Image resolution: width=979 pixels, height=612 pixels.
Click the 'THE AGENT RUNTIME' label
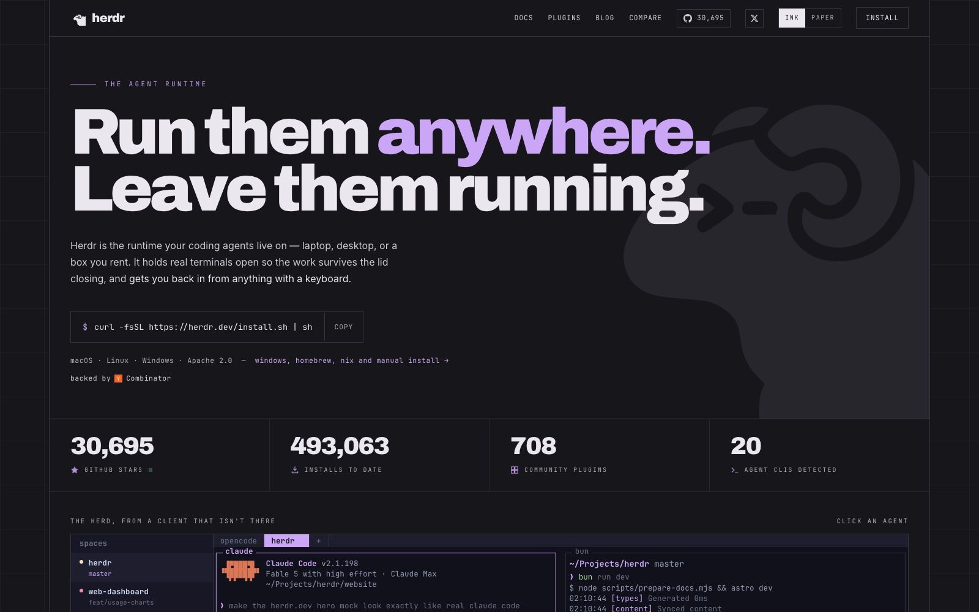[155, 84]
